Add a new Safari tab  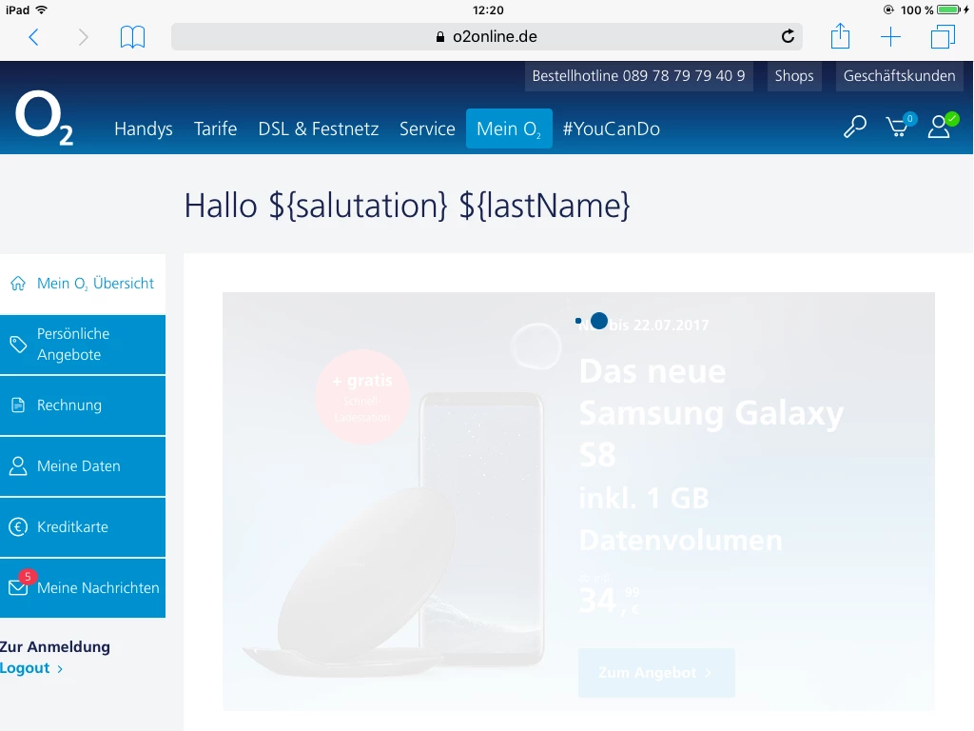pos(890,37)
